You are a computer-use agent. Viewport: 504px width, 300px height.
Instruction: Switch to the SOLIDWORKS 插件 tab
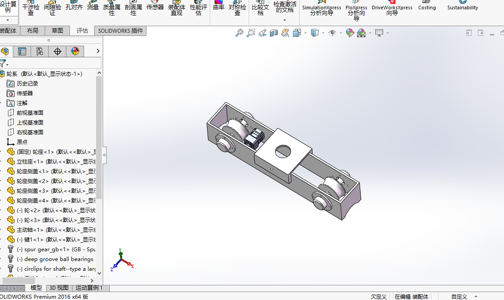[x=120, y=31]
